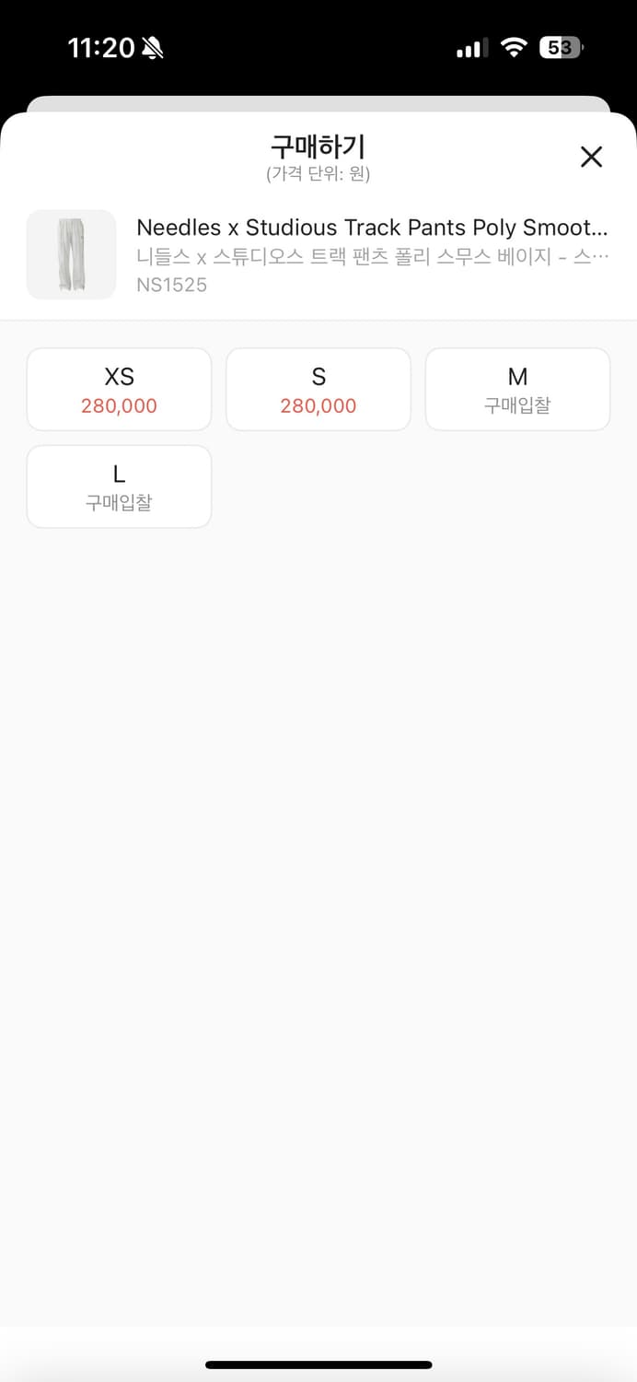The image size is (637, 1382).
Task: Tap the Korean product name 니들스 x 스튜디오스
Action: pyautogui.click(x=373, y=257)
